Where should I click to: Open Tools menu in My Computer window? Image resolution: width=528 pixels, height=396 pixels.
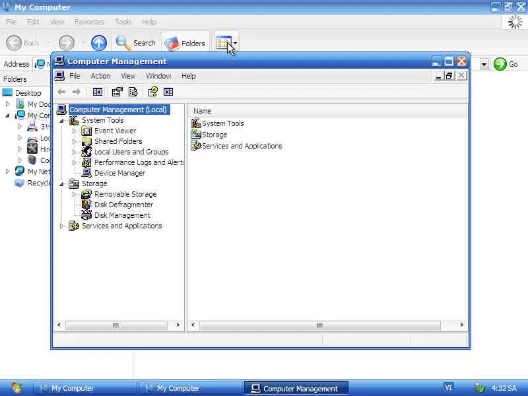[x=123, y=22]
